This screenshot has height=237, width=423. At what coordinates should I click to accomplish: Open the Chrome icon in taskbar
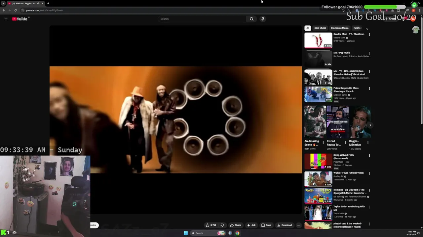(237, 233)
